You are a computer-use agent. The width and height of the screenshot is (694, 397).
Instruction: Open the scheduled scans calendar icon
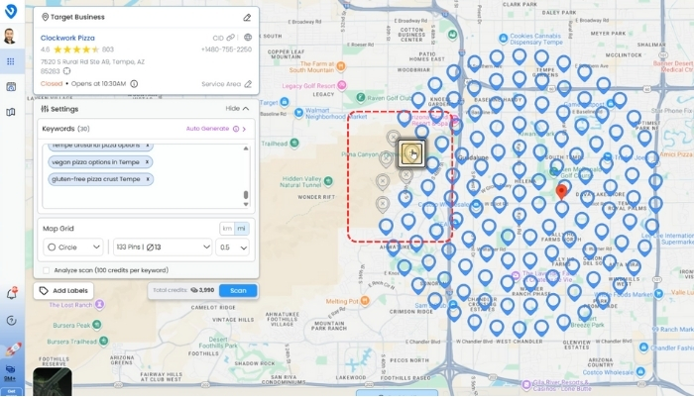tap(11, 87)
